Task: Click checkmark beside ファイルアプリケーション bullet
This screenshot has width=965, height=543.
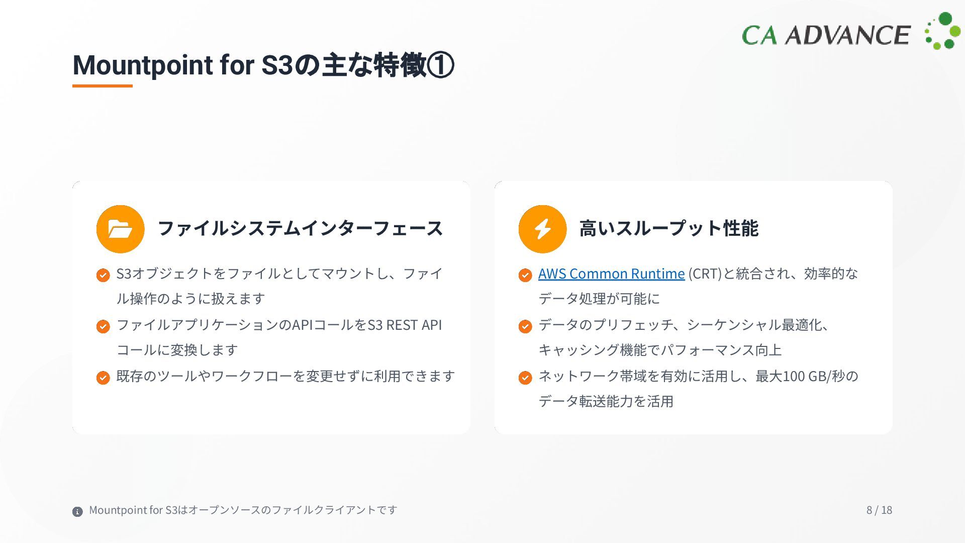Action: [103, 326]
